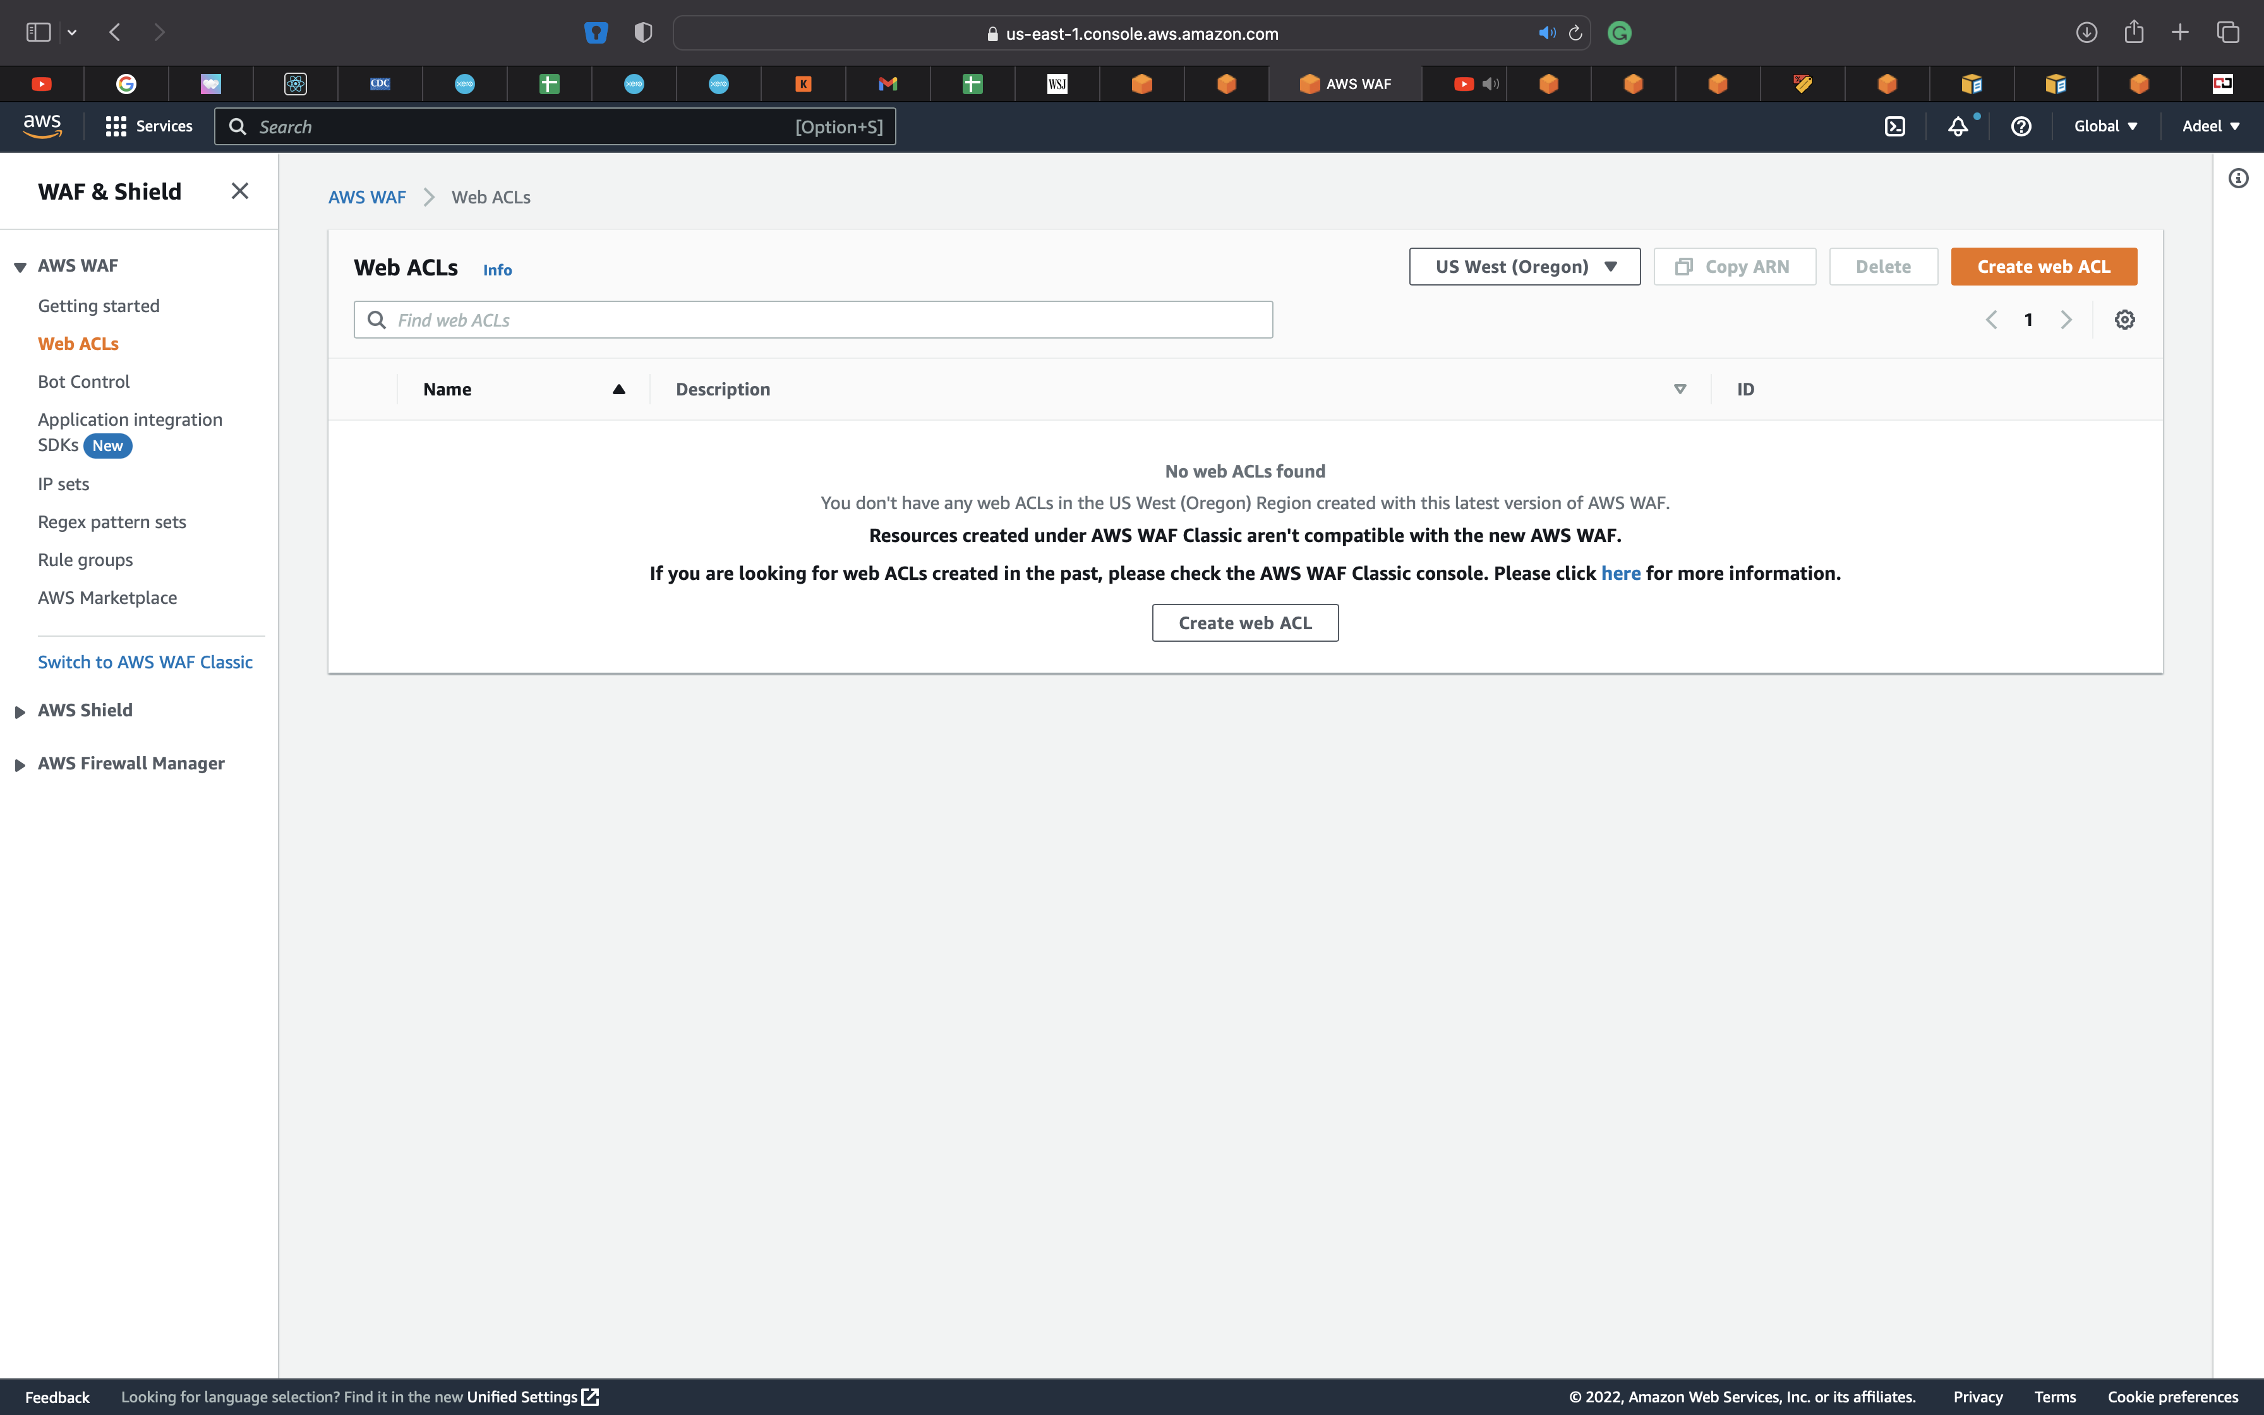Open the Grammarly extension icon
This screenshot has height=1415, width=2264.
click(x=1620, y=33)
